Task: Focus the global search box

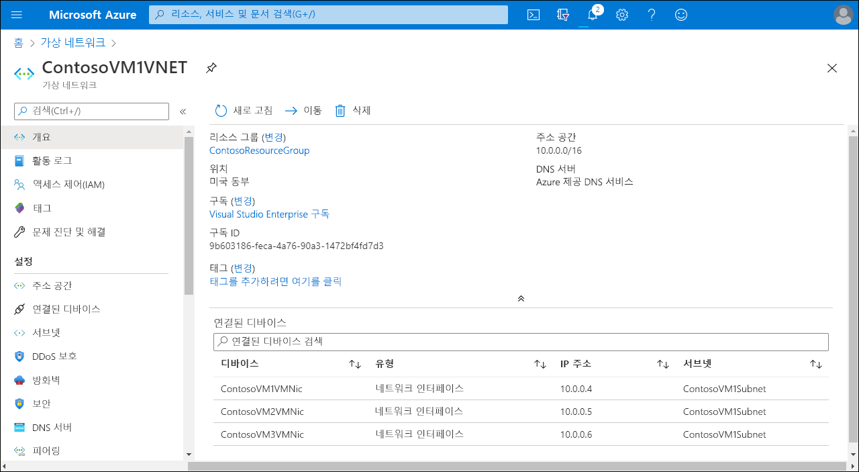Action: coord(328,15)
